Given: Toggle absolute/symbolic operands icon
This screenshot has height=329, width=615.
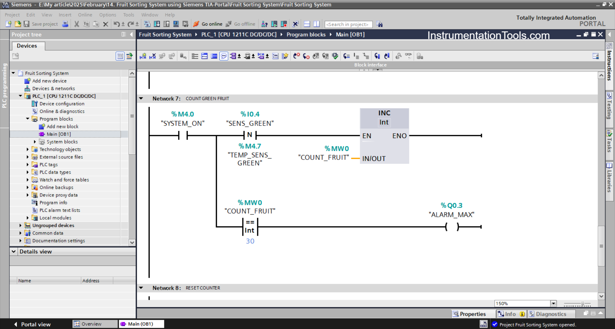Looking at the screenshot, I should click(x=233, y=56).
